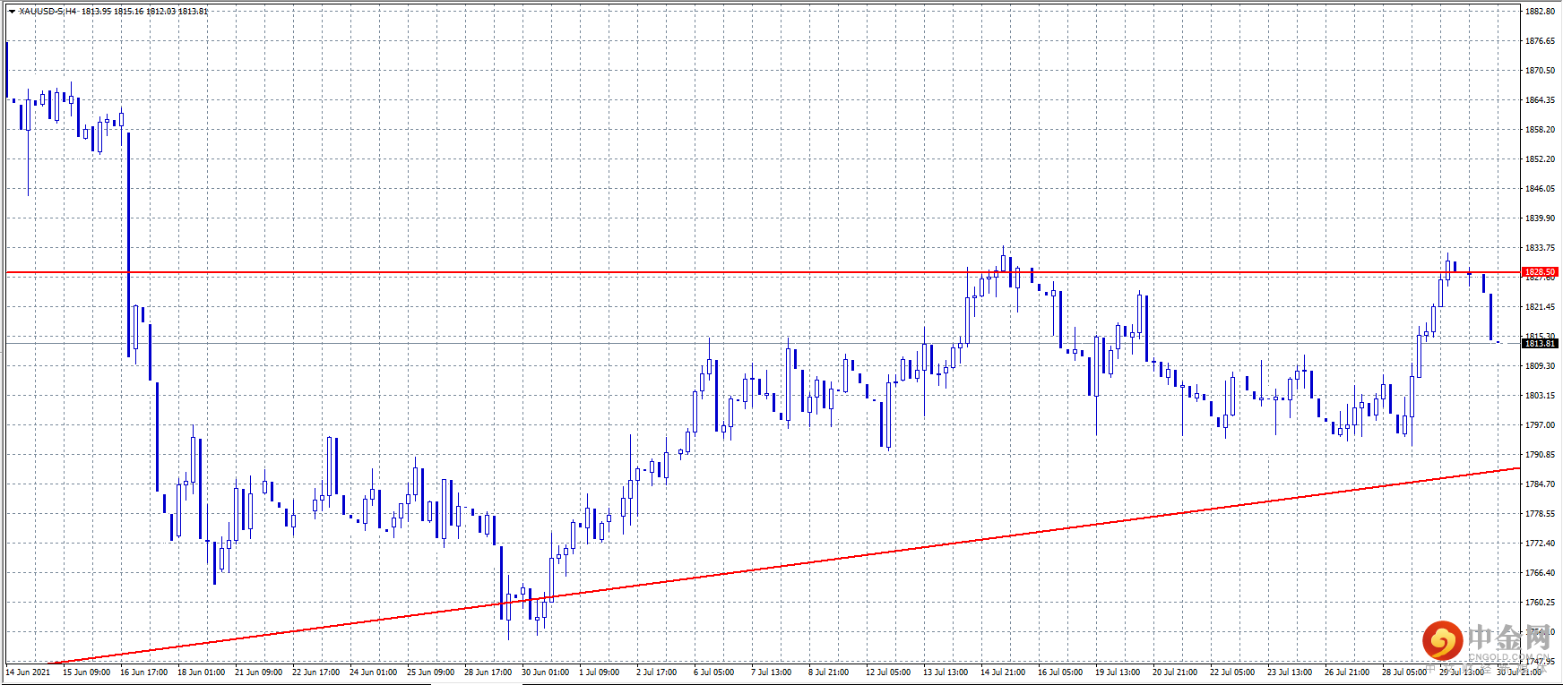Click the 1852.20 price scale value
Viewport: 1563px width, 685px height.
click(1541, 159)
